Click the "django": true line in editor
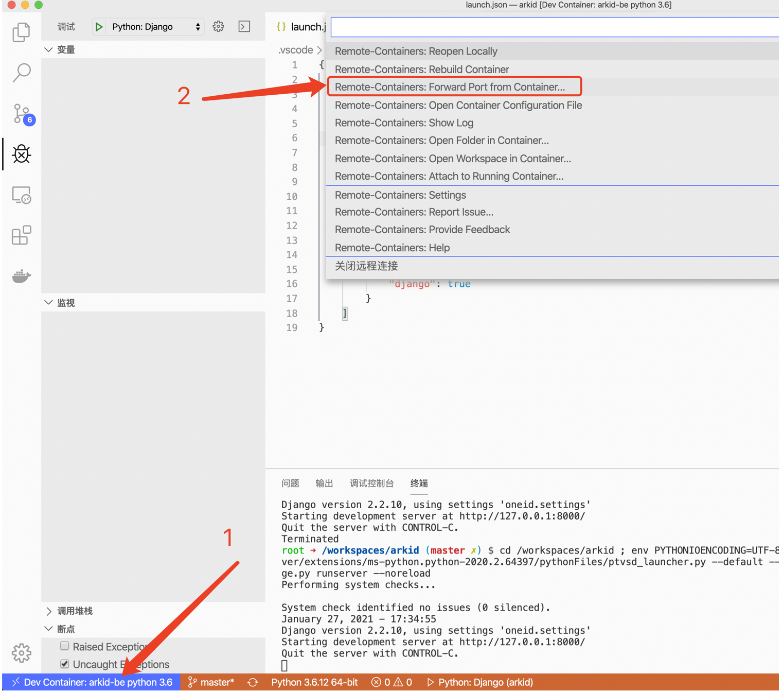This screenshot has height=692, width=783. pos(430,284)
